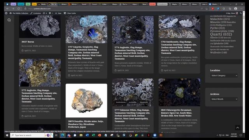Show hidden system tray icons chevron
Image resolution: width=249 pixels, height=140 pixels.
point(217,135)
